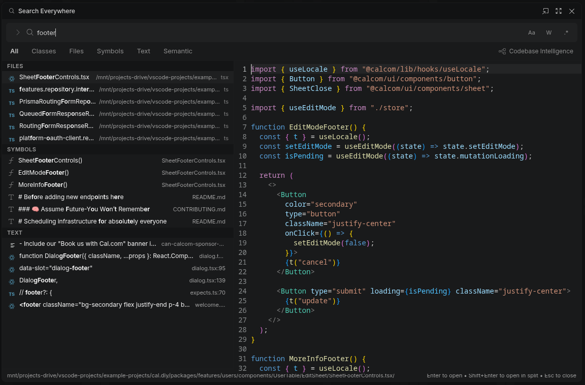This screenshot has height=385, width=585.
Task: Click React icon beside data-slot="dialog-footer"
Action: [12, 269]
